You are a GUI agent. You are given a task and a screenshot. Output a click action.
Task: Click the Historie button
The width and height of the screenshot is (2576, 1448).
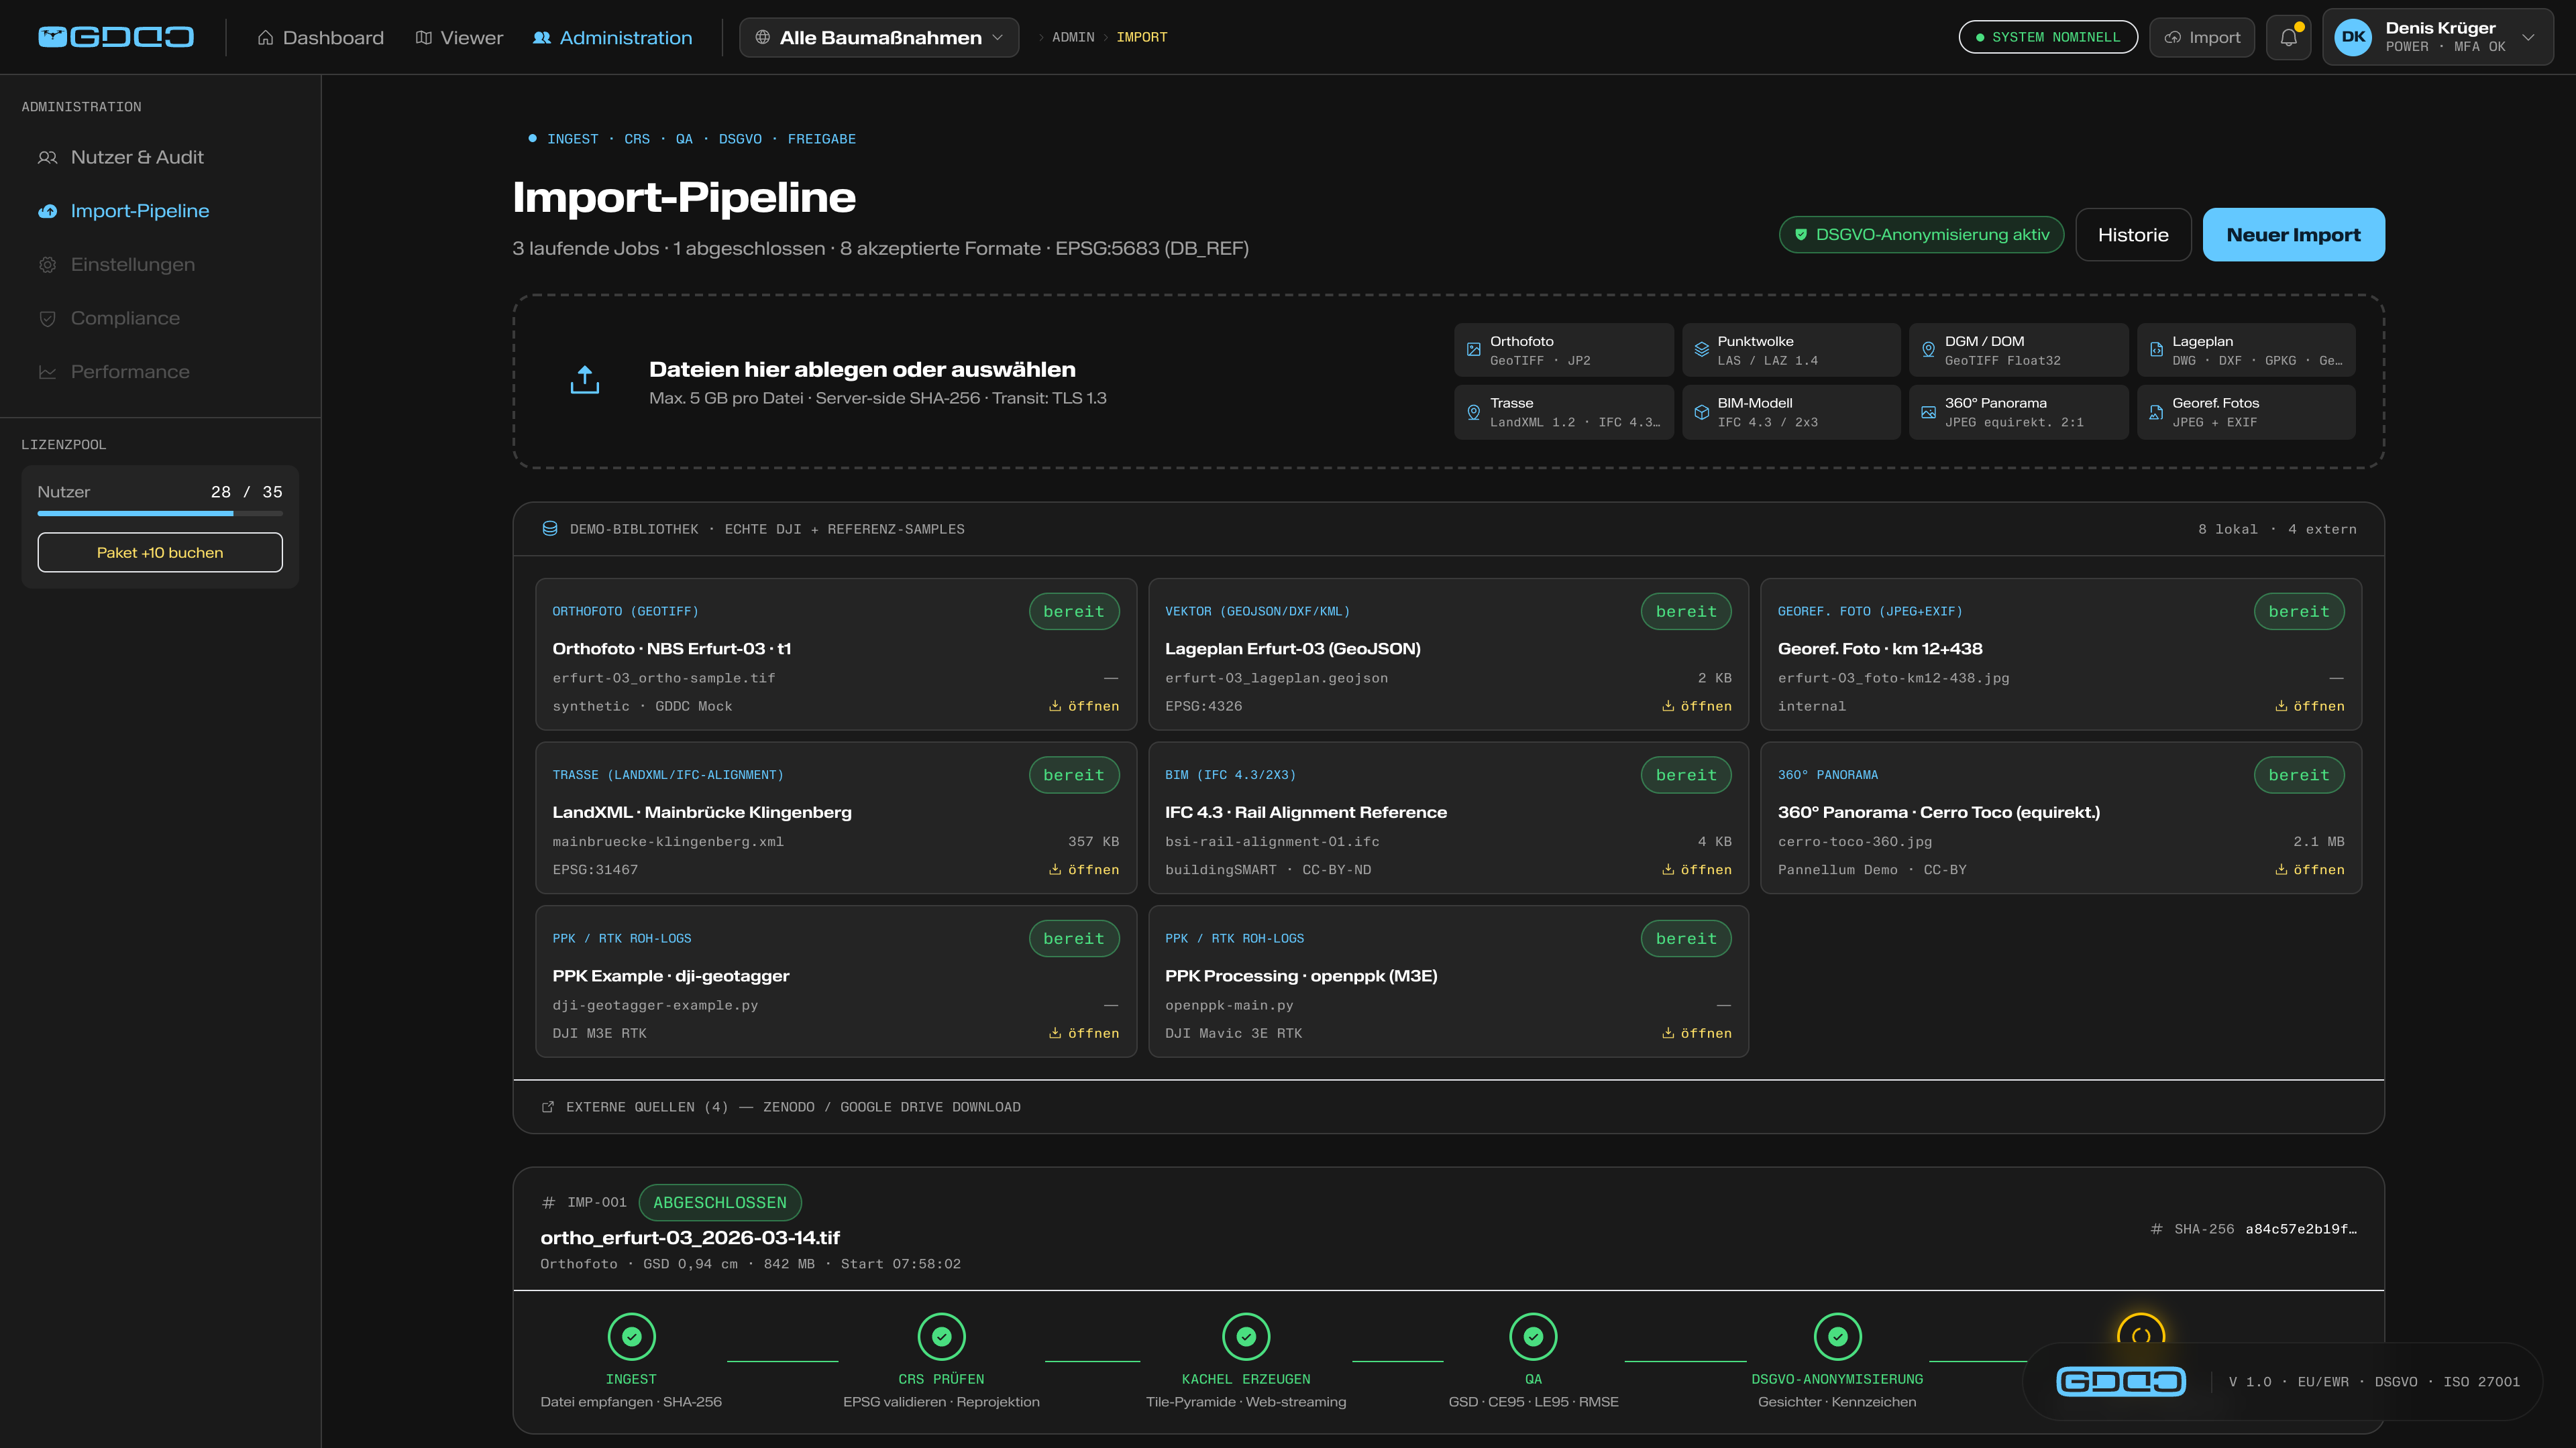(x=2133, y=235)
